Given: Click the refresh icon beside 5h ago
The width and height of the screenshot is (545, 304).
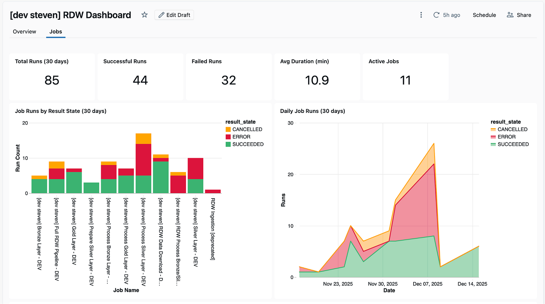Looking at the screenshot, I should coord(436,15).
